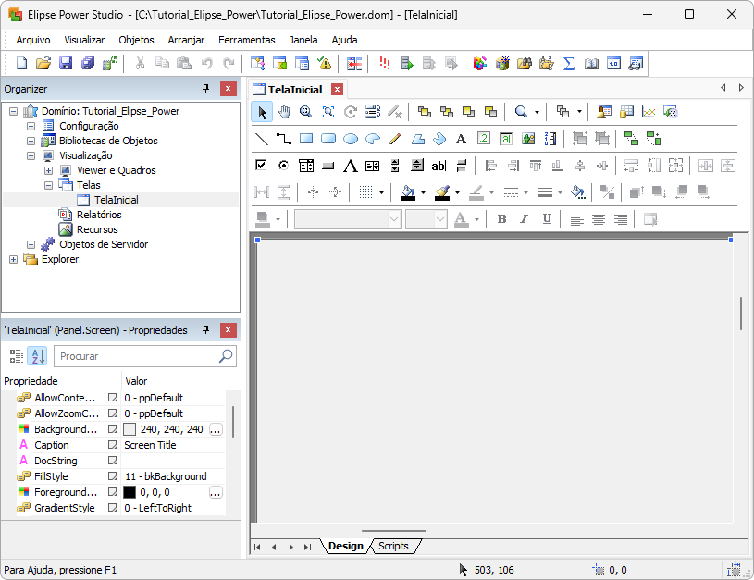Click the Bold formatting button
The image size is (754, 580).
point(501,219)
